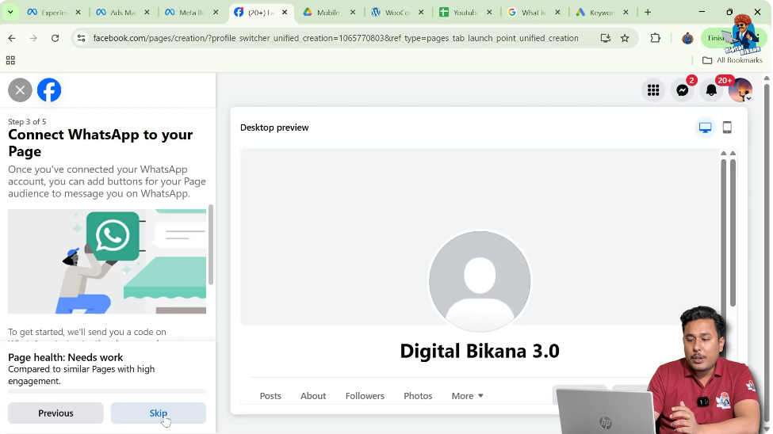The height and width of the screenshot is (434, 773).
Task: Click the Facebook logo icon
Action: (x=49, y=90)
